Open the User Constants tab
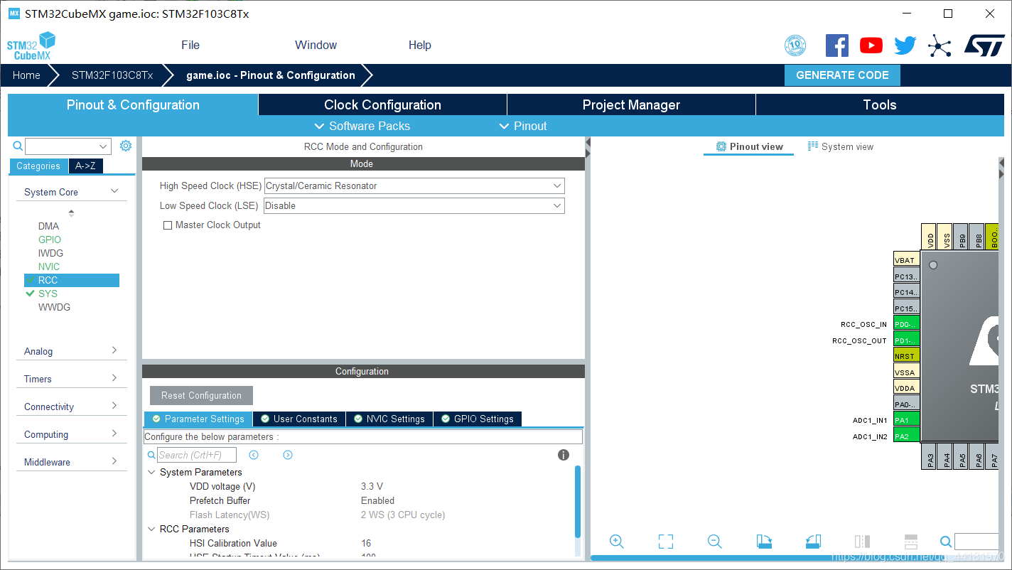 [299, 419]
